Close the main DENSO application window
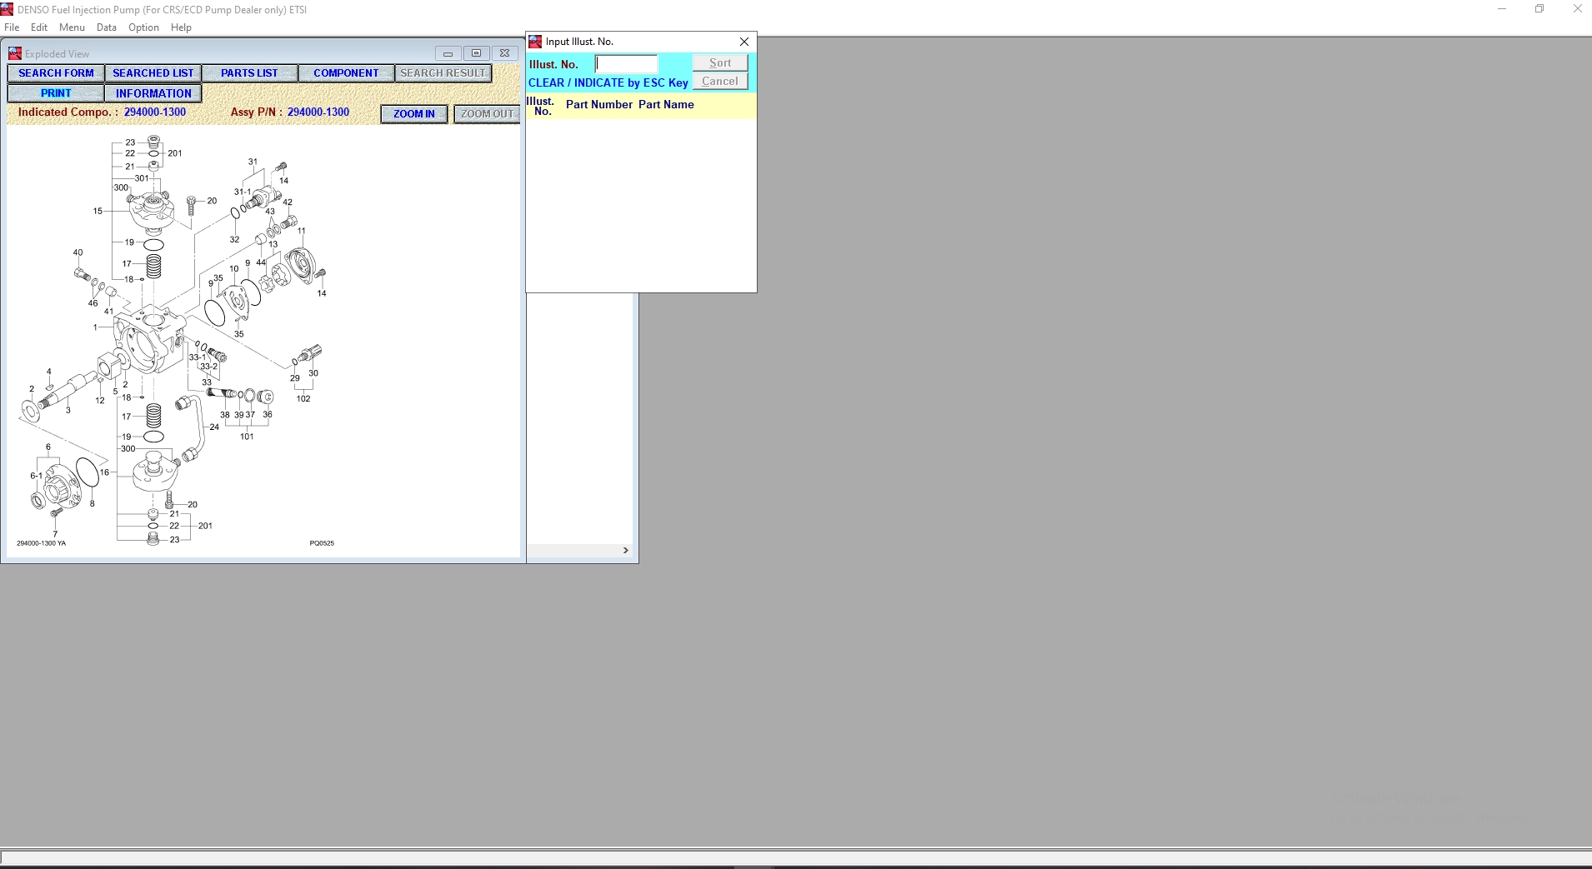Screen dimensions: 1592x869 coord(1577,9)
